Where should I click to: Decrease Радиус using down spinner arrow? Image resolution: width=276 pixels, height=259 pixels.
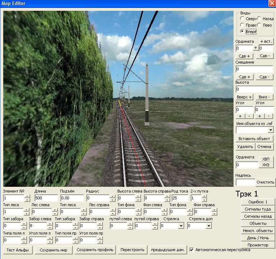click(x=112, y=200)
